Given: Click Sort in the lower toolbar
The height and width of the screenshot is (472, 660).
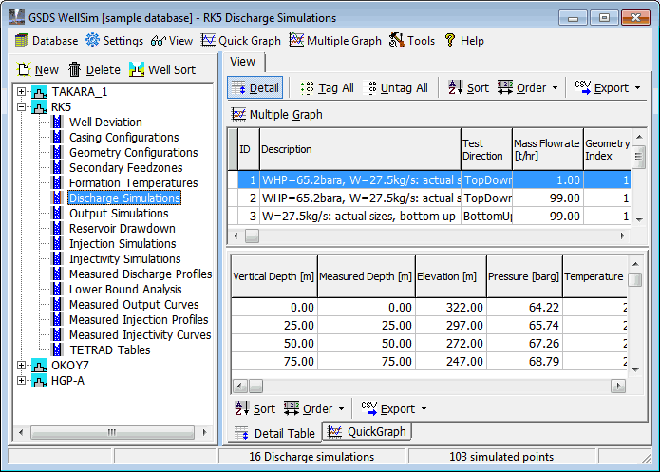Looking at the screenshot, I should point(255,408).
